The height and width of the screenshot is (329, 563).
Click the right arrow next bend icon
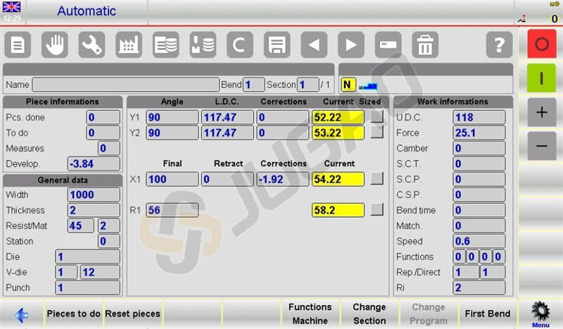pyautogui.click(x=350, y=46)
